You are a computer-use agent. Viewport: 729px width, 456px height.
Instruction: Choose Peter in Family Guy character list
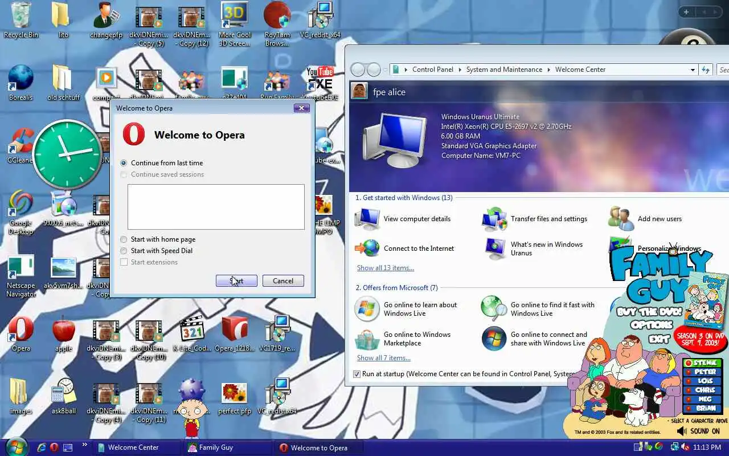pyautogui.click(x=702, y=372)
